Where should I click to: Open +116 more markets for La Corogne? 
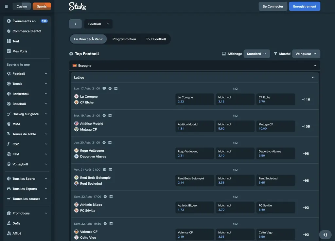(x=306, y=100)
